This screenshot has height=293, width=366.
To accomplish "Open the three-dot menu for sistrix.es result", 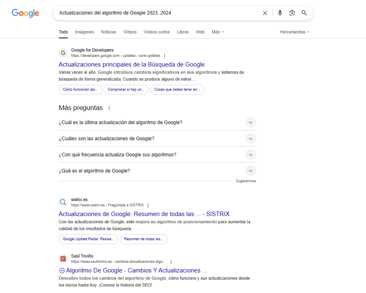I will 148,206.
